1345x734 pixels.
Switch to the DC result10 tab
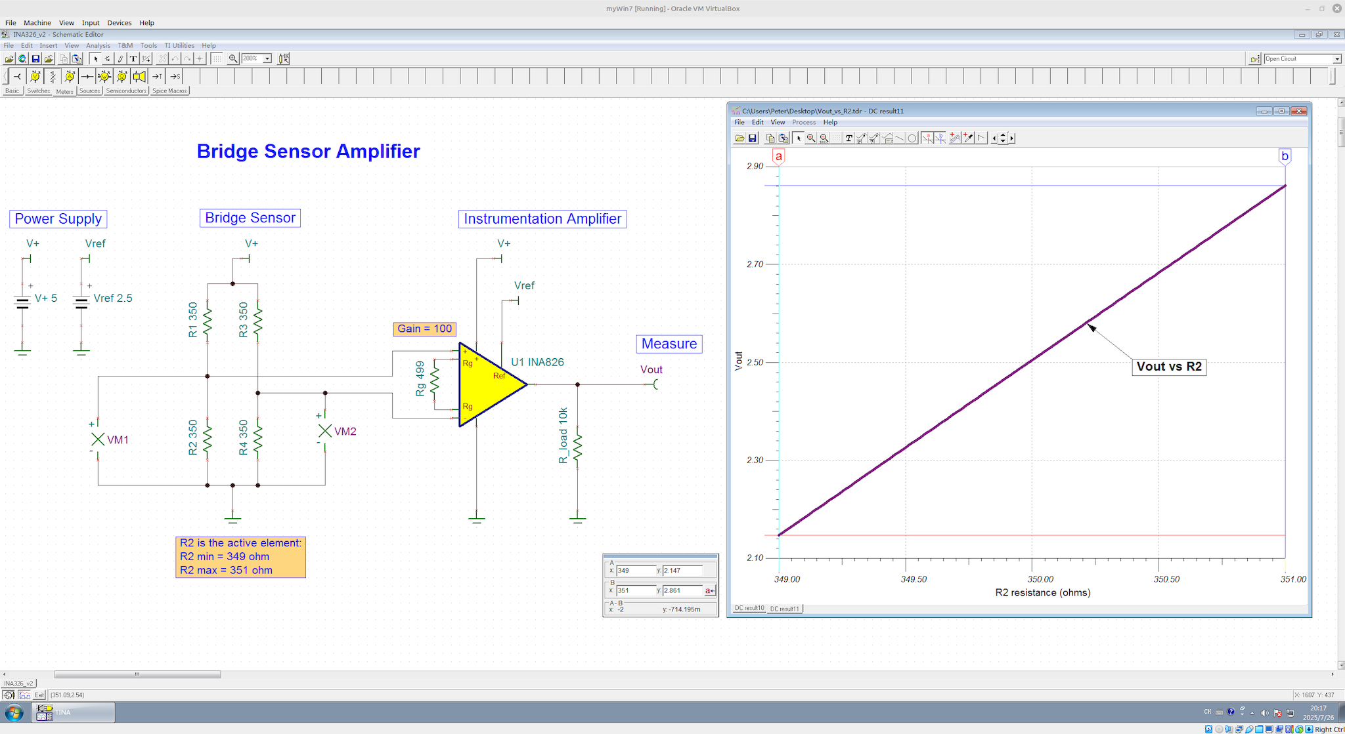pyautogui.click(x=749, y=608)
